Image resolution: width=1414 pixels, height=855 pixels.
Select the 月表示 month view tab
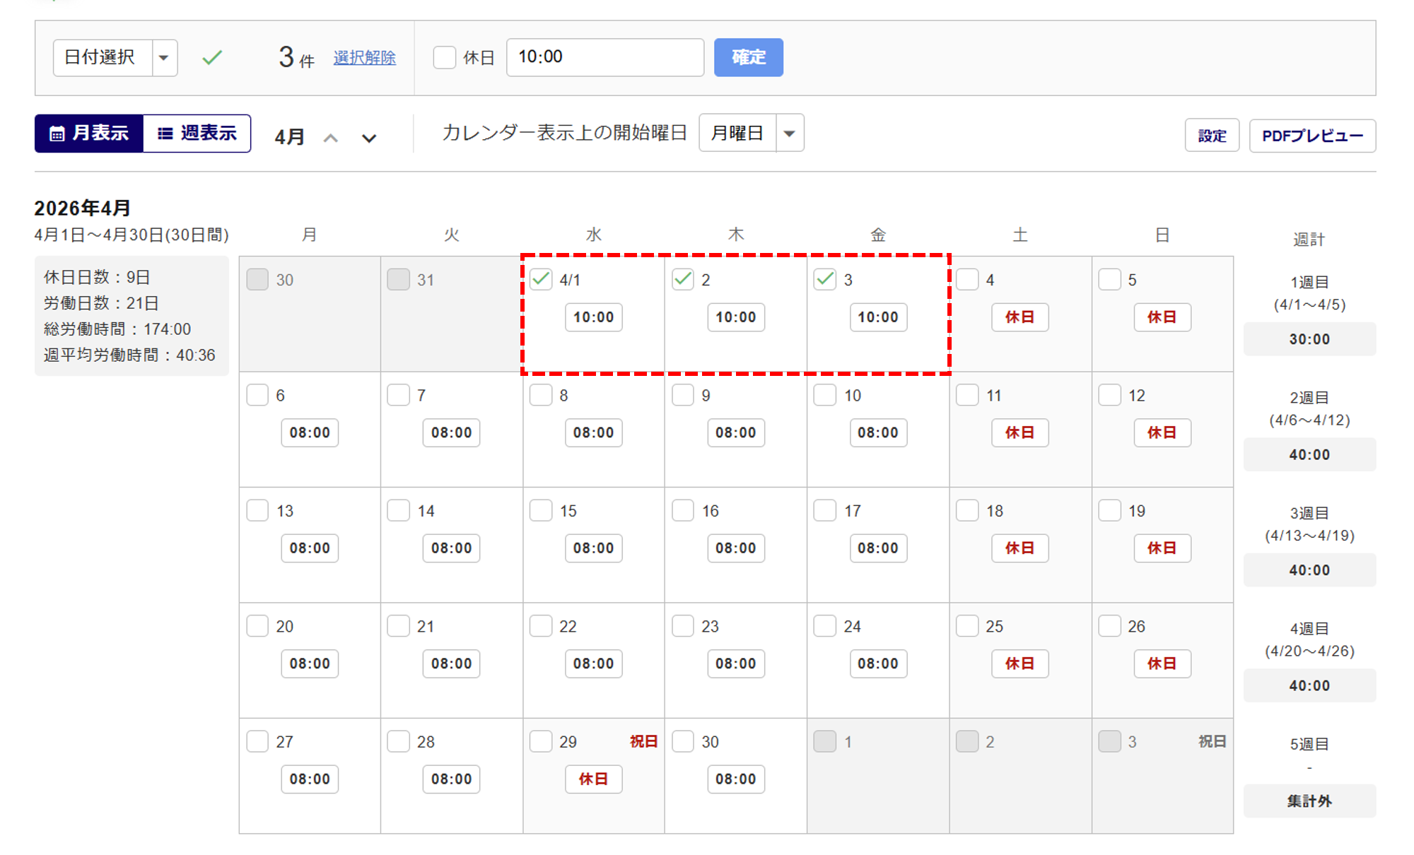click(x=89, y=133)
